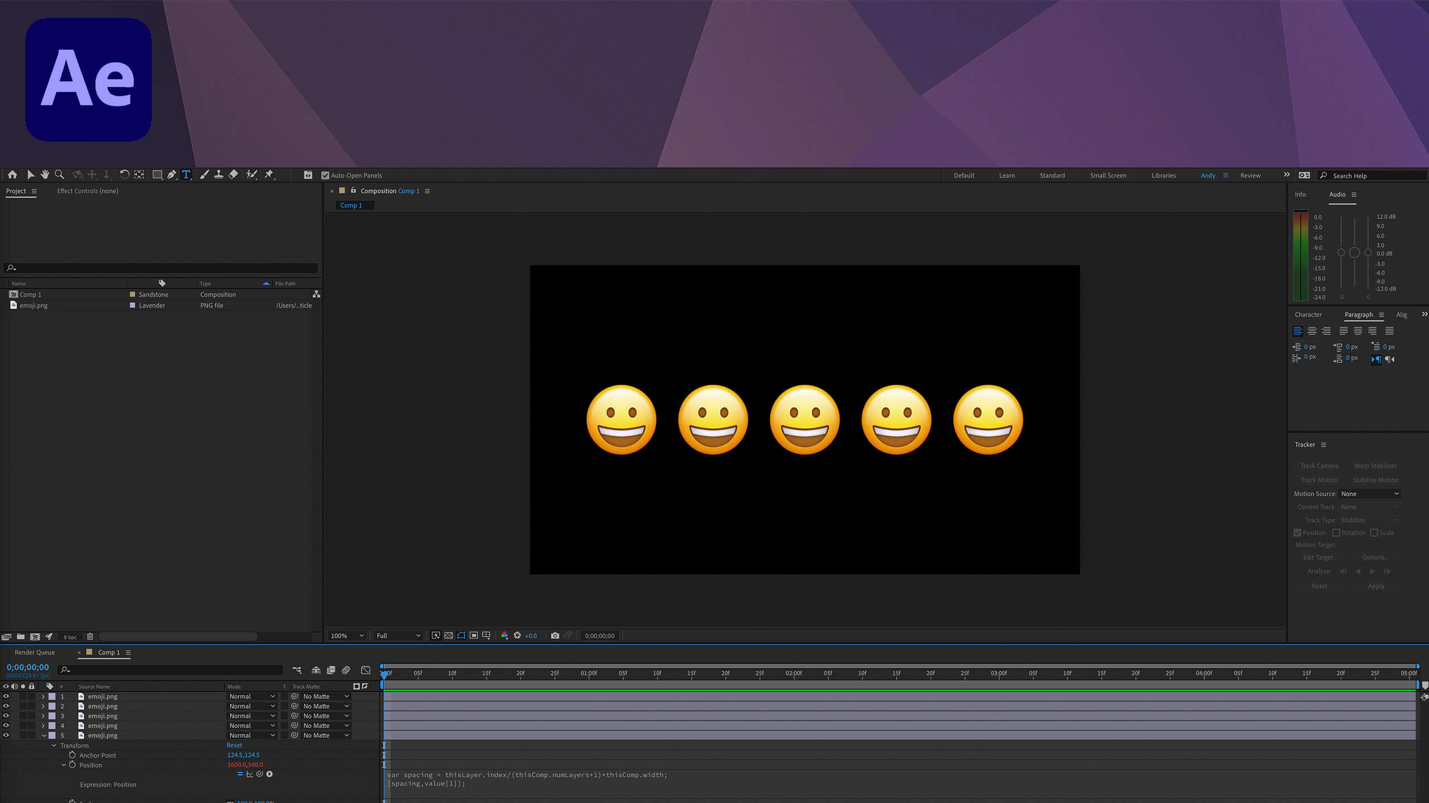Collapse the Transform group of layer 5
Image resolution: width=1429 pixels, height=803 pixels.
pos(55,745)
